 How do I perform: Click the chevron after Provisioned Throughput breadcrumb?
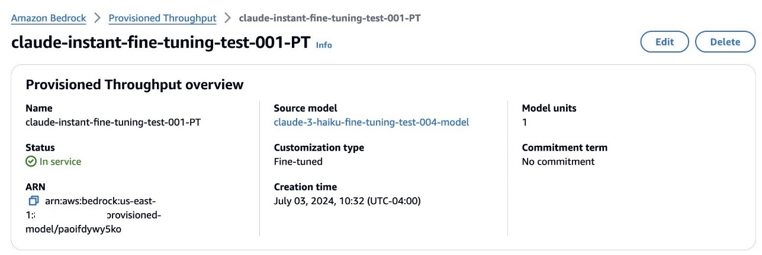click(x=227, y=18)
